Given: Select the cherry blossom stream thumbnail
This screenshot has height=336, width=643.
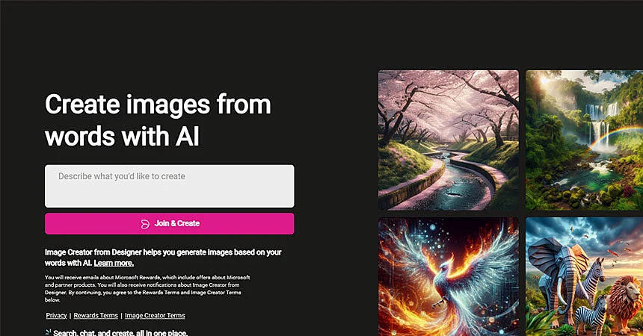Looking at the screenshot, I should [448, 140].
